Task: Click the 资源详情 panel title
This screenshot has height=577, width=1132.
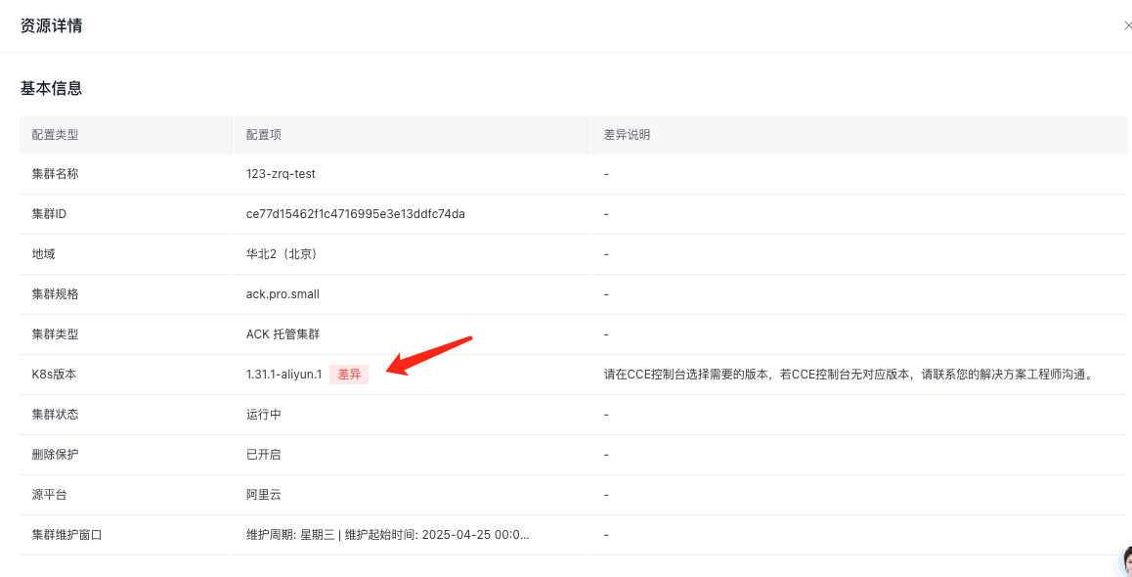Action: (51, 26)
